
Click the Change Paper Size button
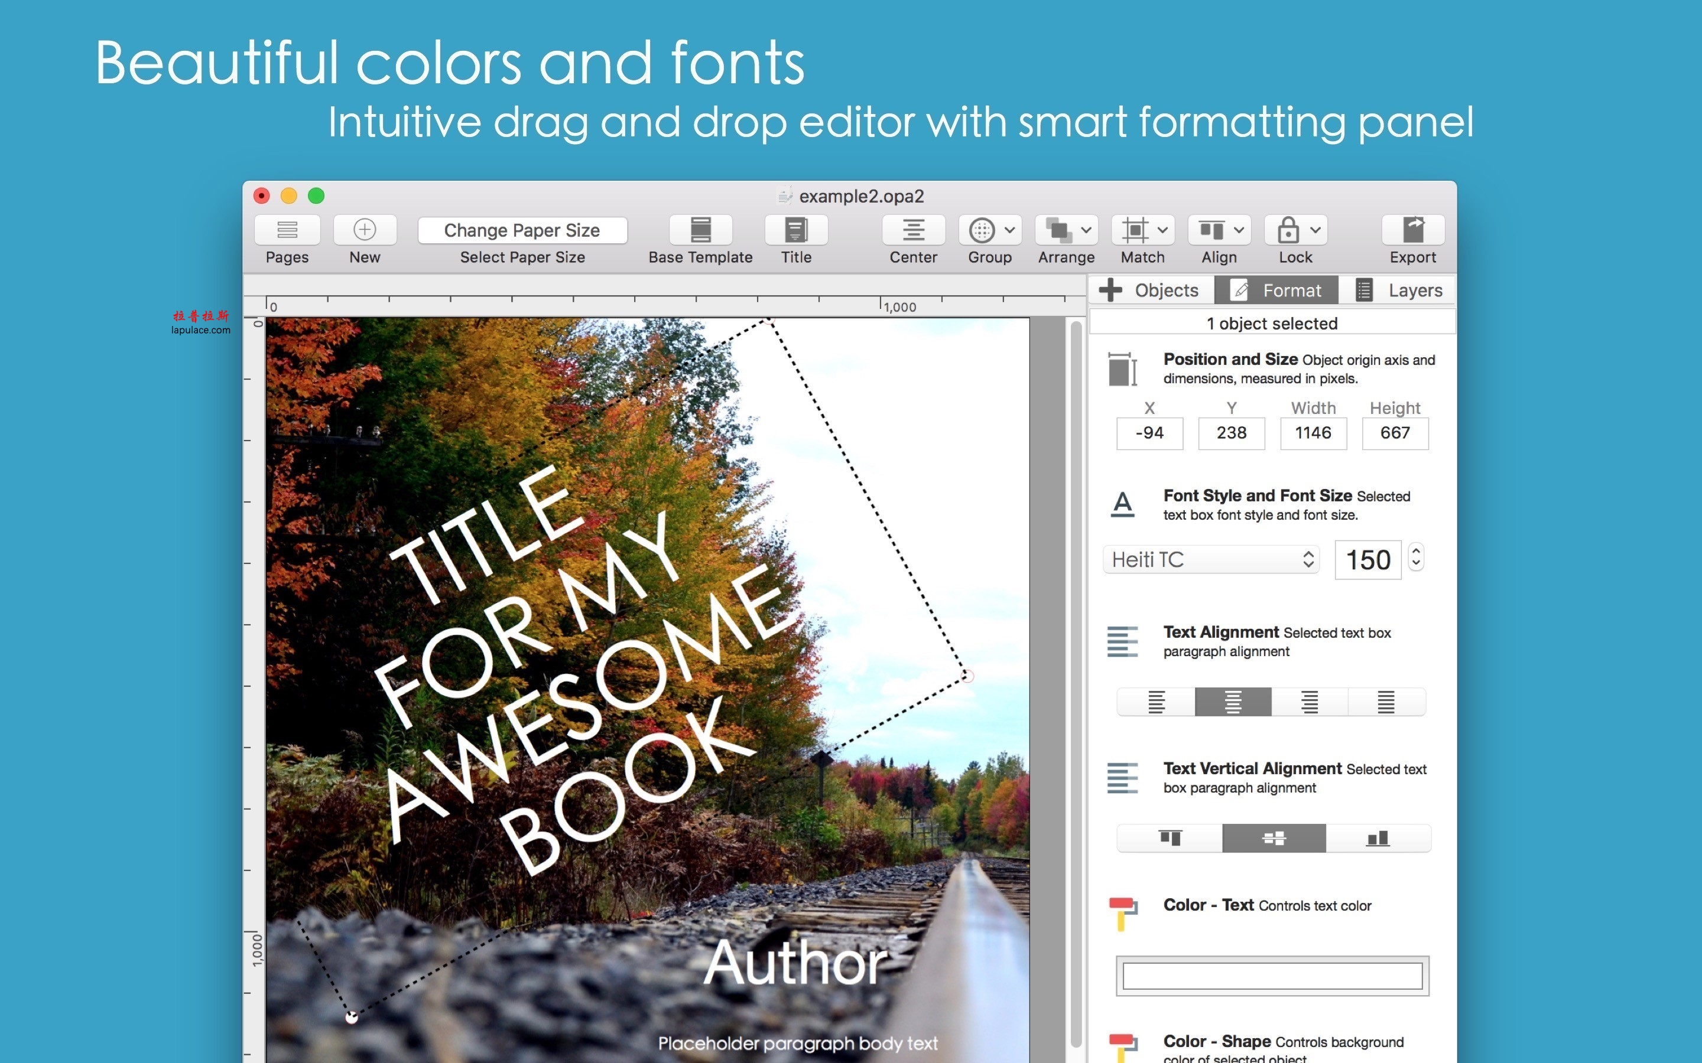point(522,230)
